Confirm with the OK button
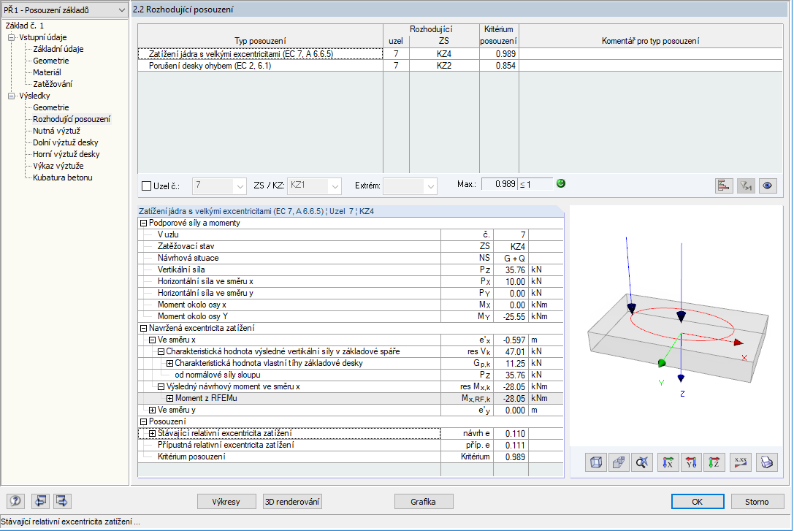 (698, 502)
